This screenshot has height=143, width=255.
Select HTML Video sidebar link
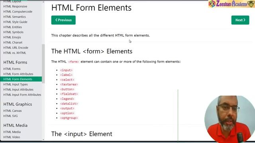12,137
